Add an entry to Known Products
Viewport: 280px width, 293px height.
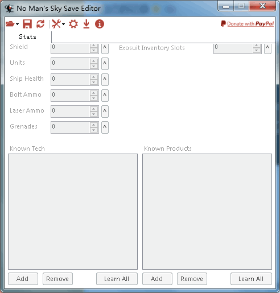coord(157,279)
